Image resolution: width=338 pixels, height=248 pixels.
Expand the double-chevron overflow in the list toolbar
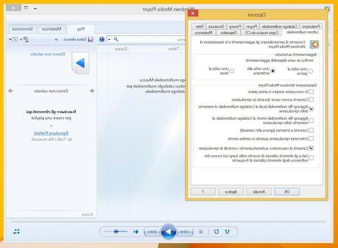[x=57, y=40]
